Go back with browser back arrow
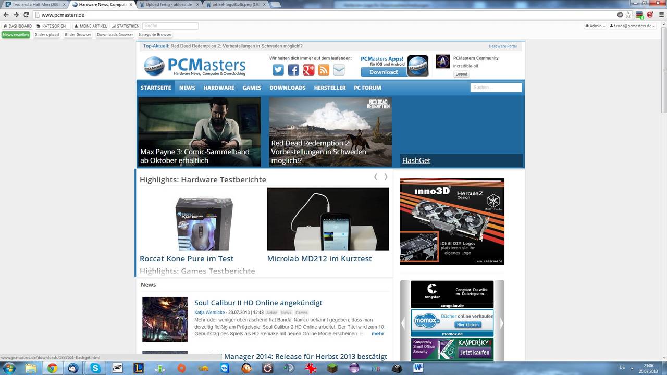The width and height of the screenshot is (667, 375). [x=6, y=15]
